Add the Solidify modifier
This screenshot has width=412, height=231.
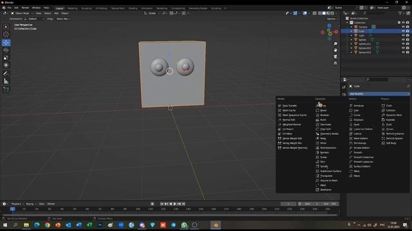coord(324,166)
